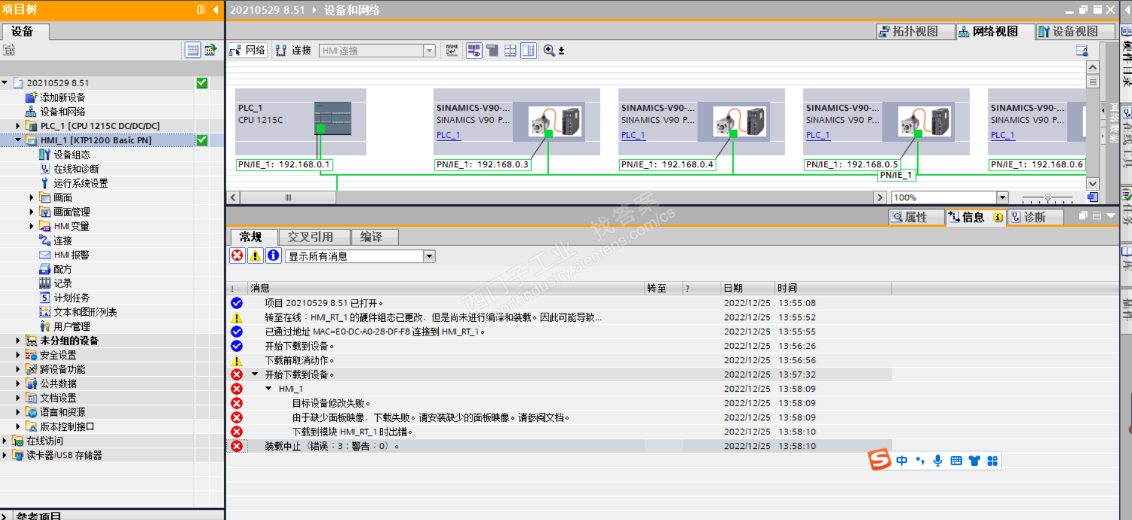Viewport: 1132px width, 520px height.
Task: Click the PLC_1 CPU 1215C device image
Action: coord(332,118)
